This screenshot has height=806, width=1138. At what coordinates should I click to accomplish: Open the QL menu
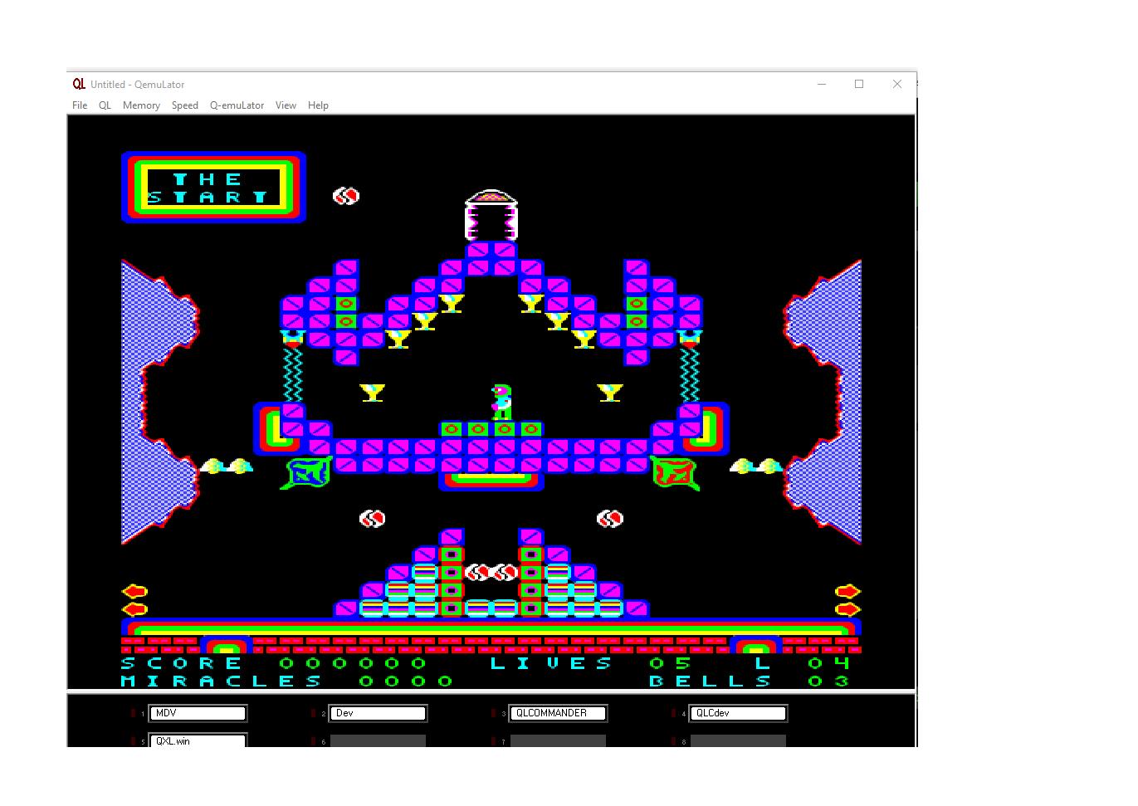(x=105, y=105)
